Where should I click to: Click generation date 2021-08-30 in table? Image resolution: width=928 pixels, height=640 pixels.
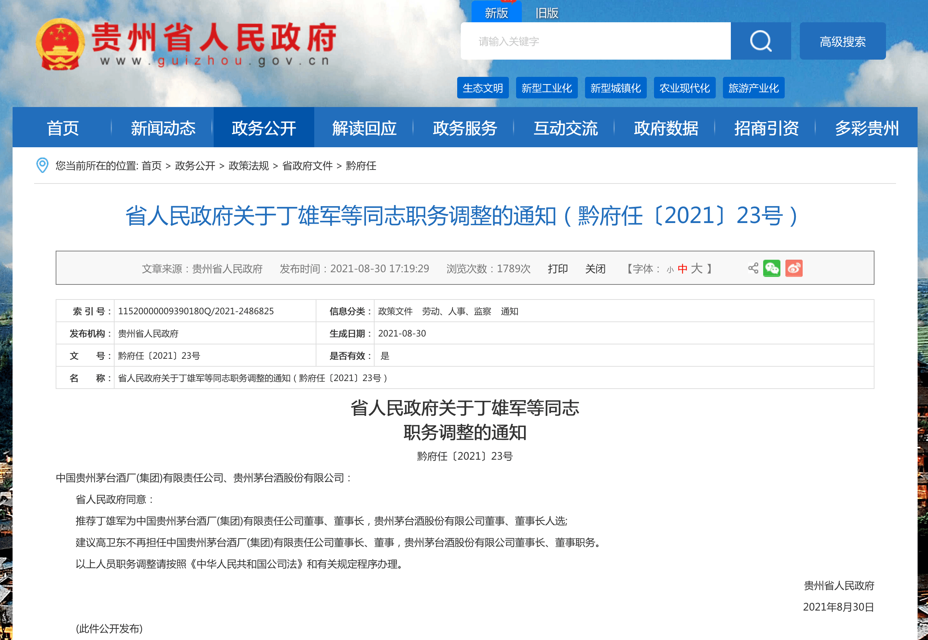pos(402,333)
